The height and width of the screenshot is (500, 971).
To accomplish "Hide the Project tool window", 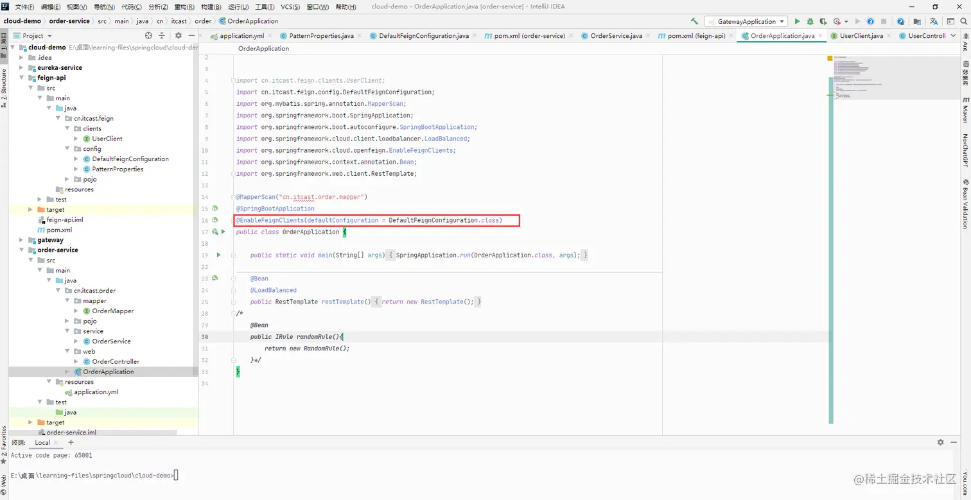I will [x=191, y=36].
